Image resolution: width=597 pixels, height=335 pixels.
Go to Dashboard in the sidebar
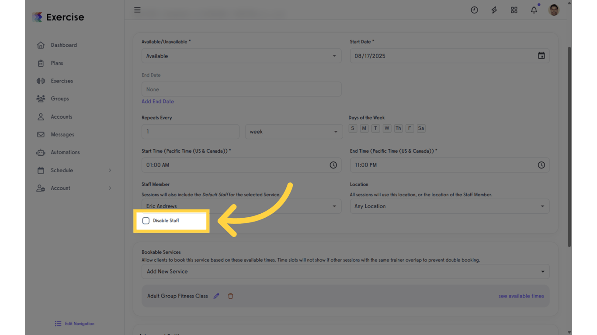click(64, 45)
